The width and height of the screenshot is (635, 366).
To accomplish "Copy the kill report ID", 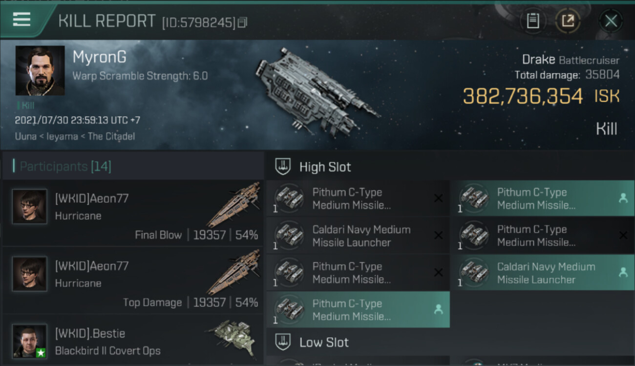I will click(x=242, y=22).
